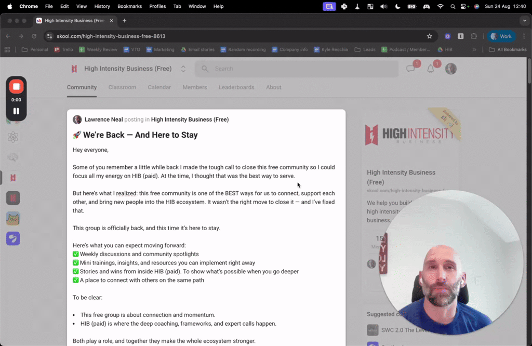
Task: Click the address bar URL
Action: coord(111,36)
